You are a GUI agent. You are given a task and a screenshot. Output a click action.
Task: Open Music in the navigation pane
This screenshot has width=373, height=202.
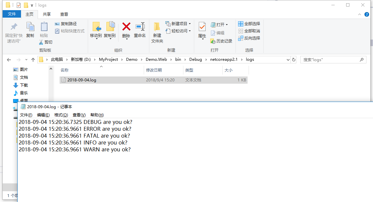[x=21, y=93]
